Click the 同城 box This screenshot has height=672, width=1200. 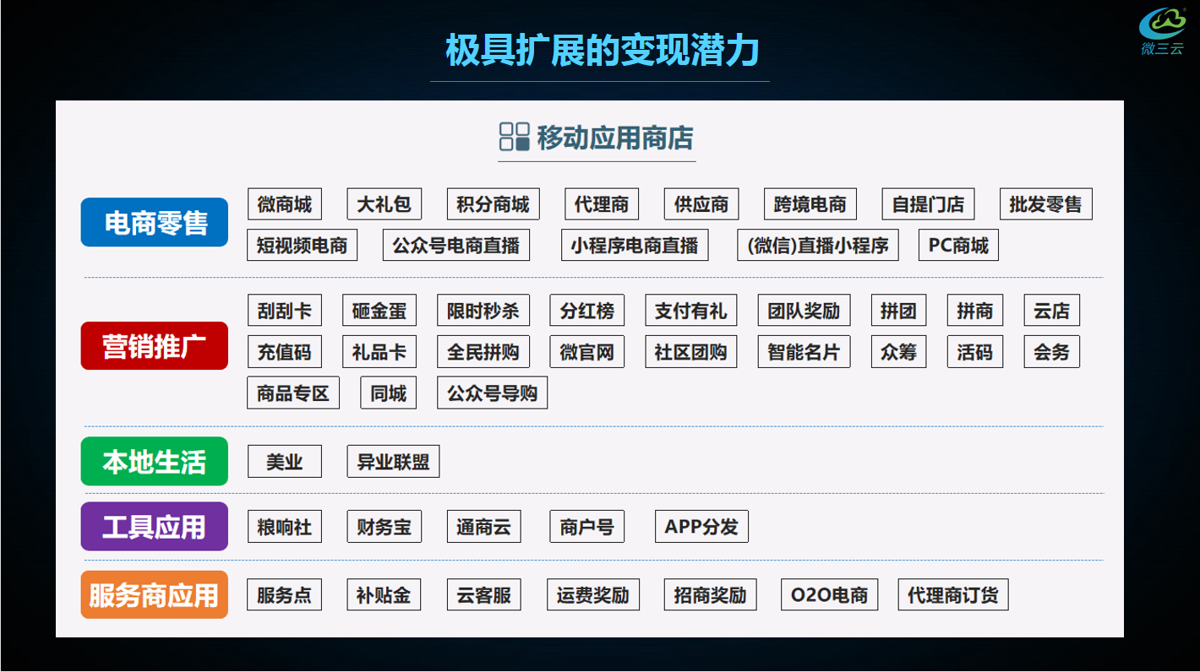(389, 393)
